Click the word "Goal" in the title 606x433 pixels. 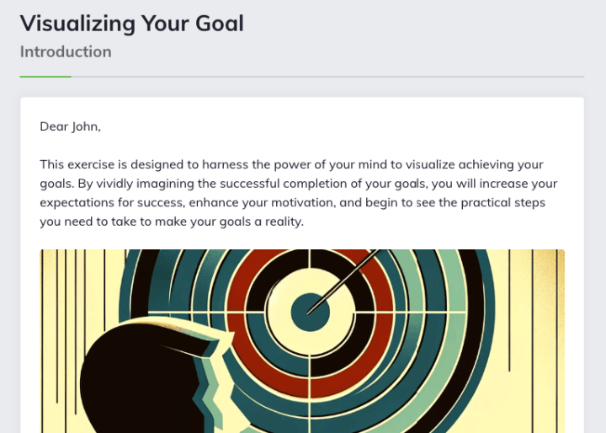tap(220, 24)
